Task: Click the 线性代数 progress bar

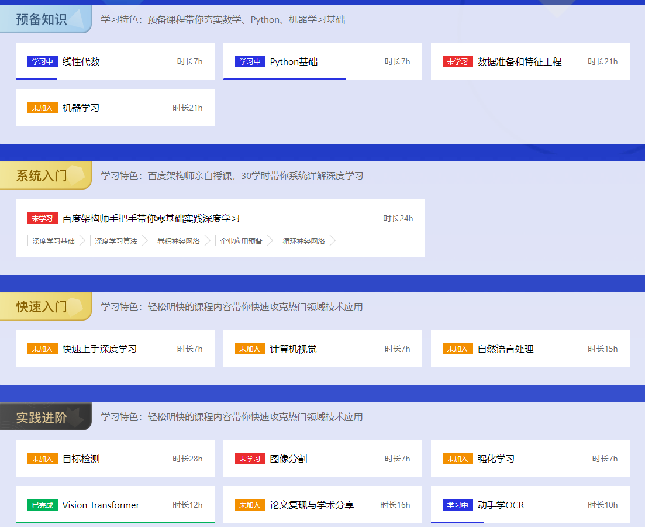Action: point(37,79)
